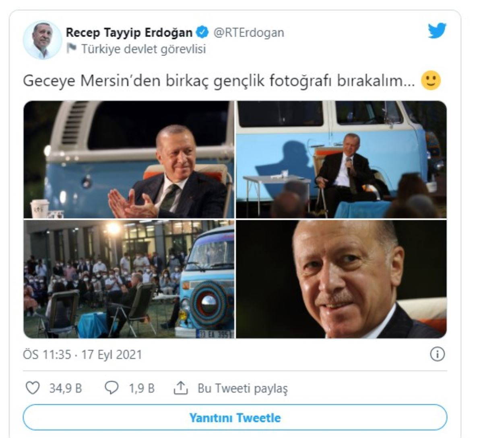Open top-right photo with microphone and van
This screenshot has width=483, height=438.
coord(341,160)
